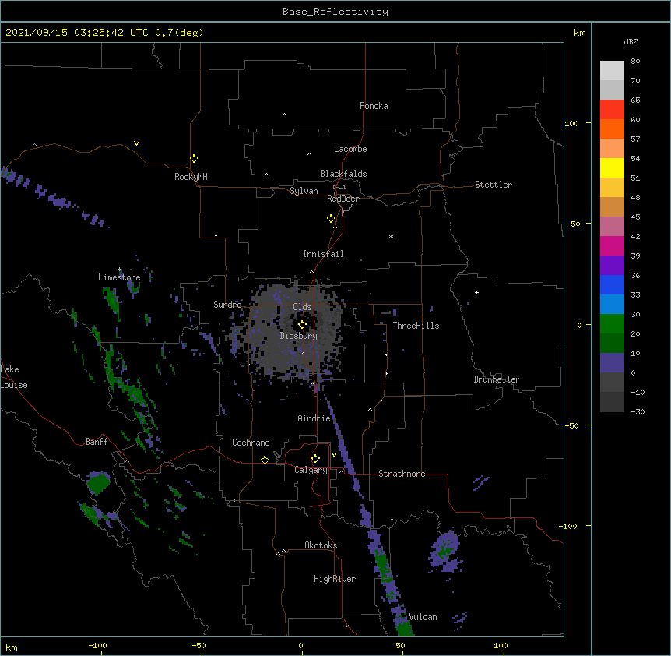Click the HighRiver label
This screenshot has width=671, height=656.
[x=335, y=579]
